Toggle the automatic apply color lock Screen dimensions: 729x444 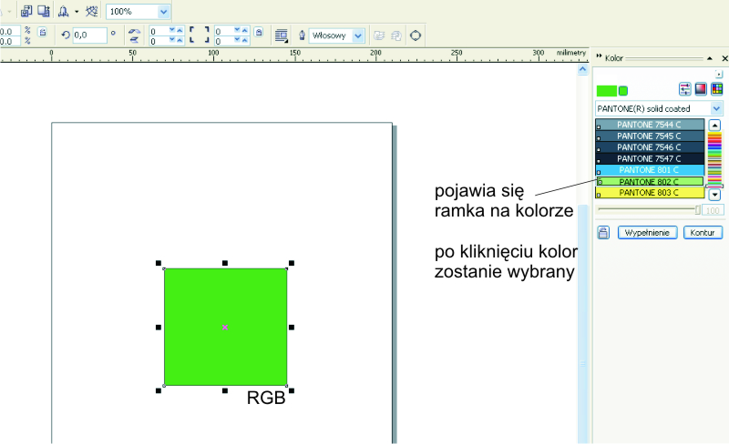603,233
